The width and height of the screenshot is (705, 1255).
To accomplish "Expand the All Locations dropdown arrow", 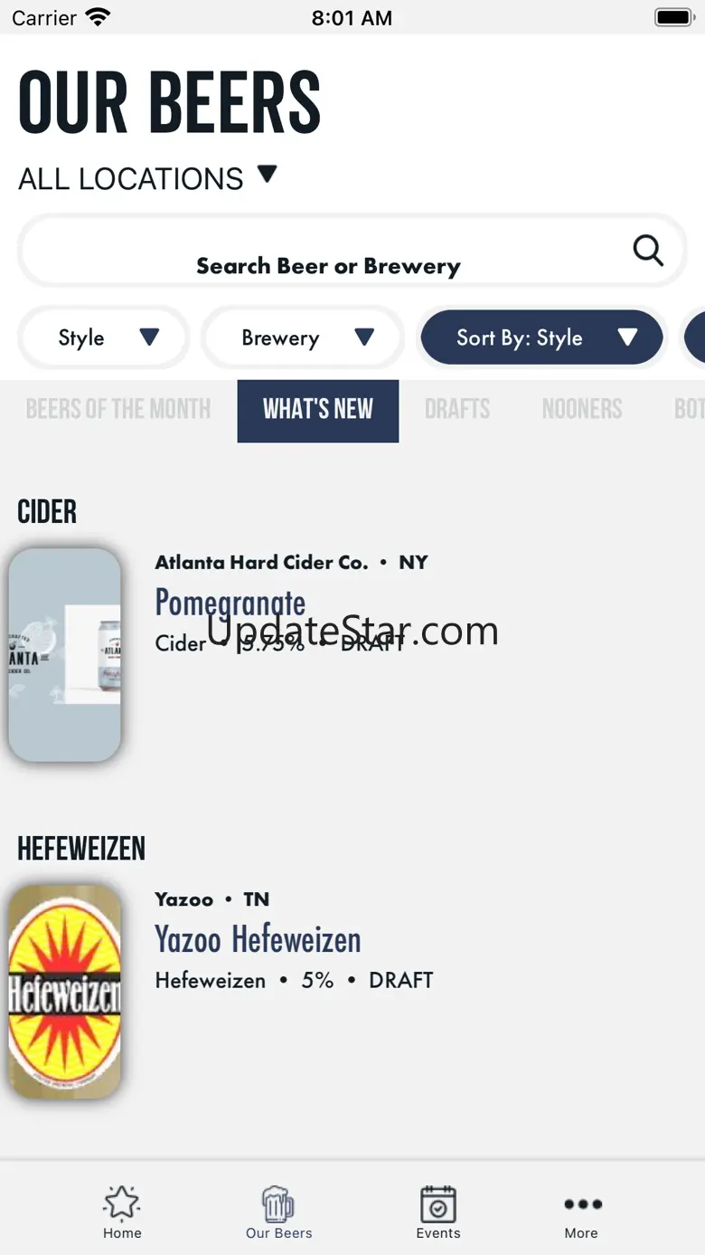I will pos(267,173).
